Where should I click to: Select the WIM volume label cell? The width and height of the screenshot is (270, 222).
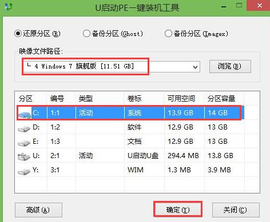136,170
